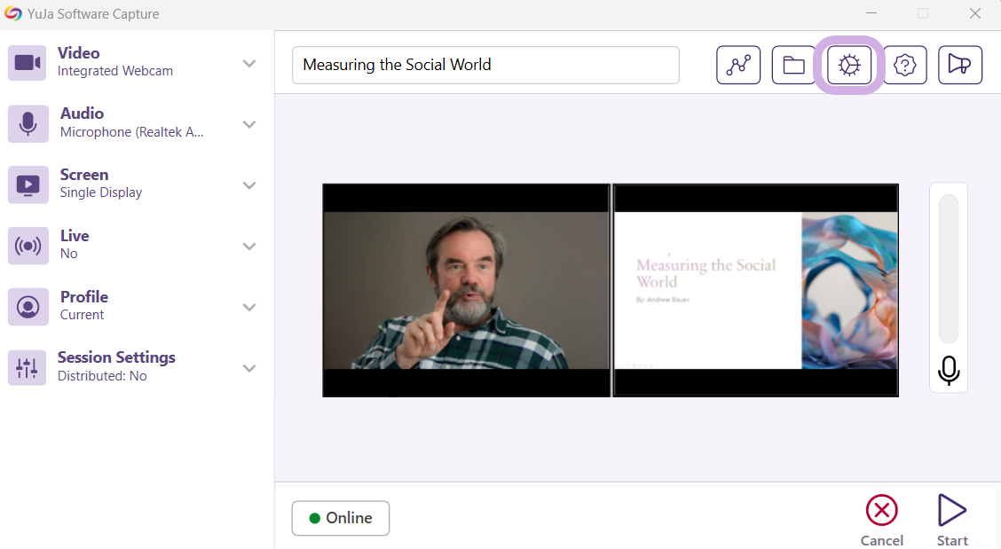
Task: Click the Screen display icon
Action: pyautogui.click(x=28, y=184)
